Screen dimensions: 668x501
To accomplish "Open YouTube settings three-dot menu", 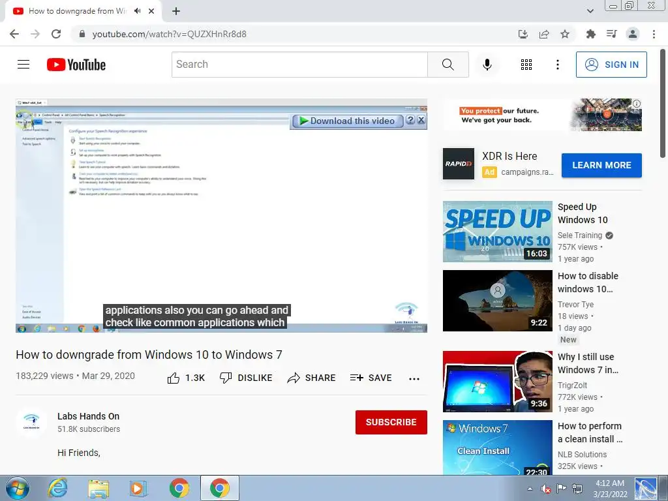I will click(x=557, y=65).
